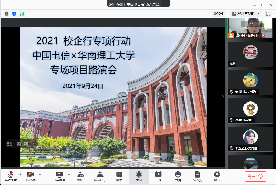The image size is (276, 185).
Task: Click the red leave meeting button
Action: 255,176
